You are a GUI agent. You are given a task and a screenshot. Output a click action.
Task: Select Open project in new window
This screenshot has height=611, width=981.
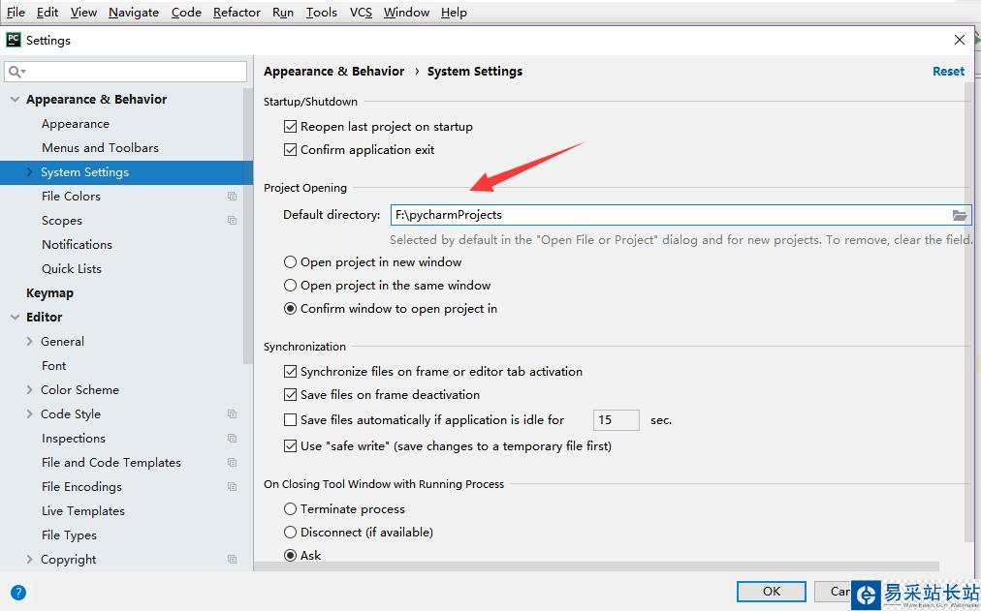290,262
